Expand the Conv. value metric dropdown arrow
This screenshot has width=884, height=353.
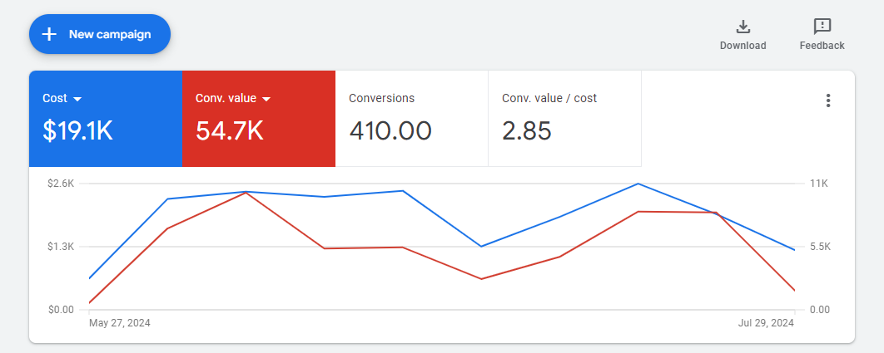tap(266, 99)
